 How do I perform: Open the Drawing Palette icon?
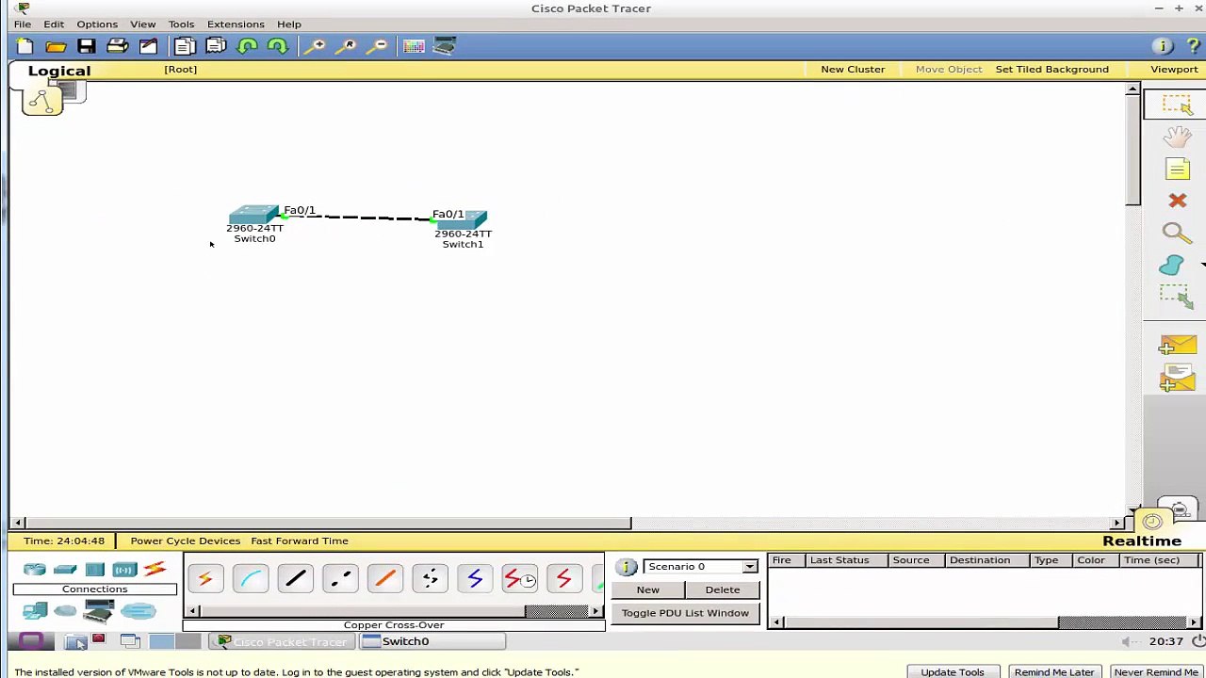414,46
